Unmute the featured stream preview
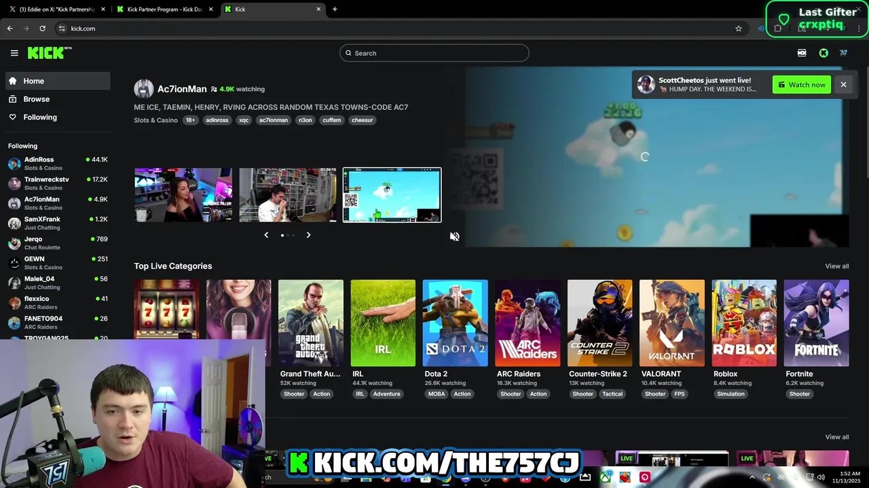Screen dimensions: 869x488 [x=454, y=237]
